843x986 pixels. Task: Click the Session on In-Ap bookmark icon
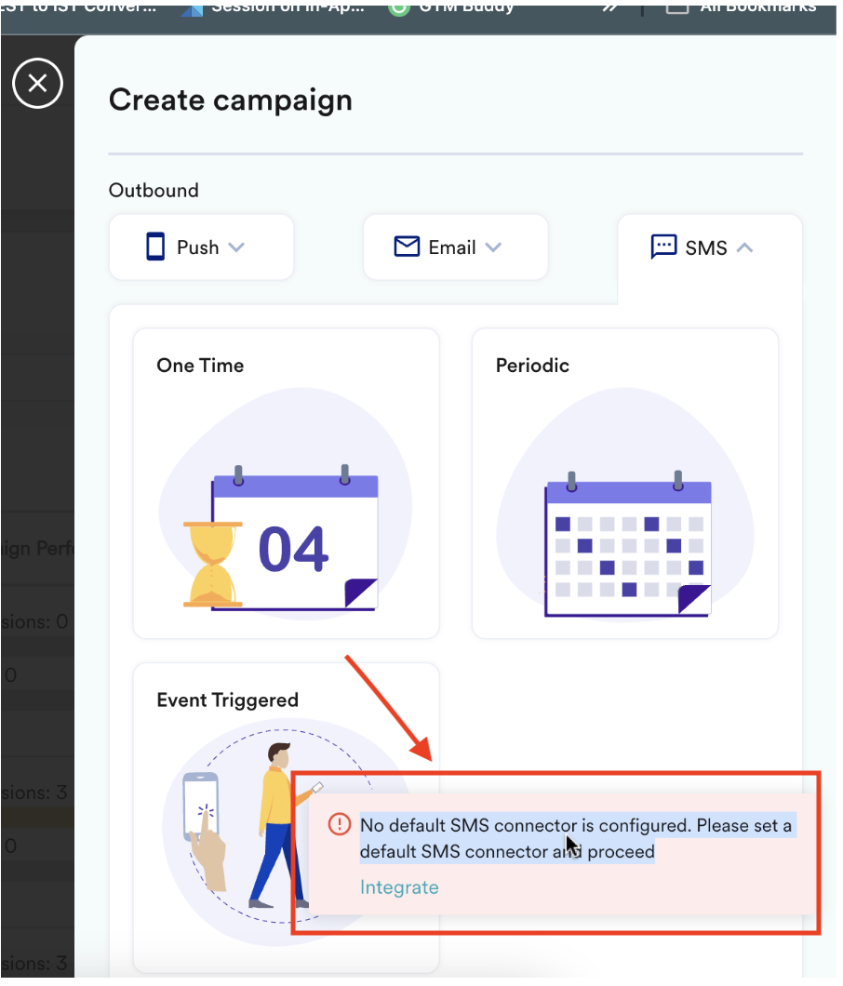(x=193, y=8)
